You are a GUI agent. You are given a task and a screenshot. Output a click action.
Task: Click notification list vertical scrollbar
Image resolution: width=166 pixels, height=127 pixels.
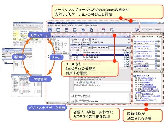(x=162, y=54)
